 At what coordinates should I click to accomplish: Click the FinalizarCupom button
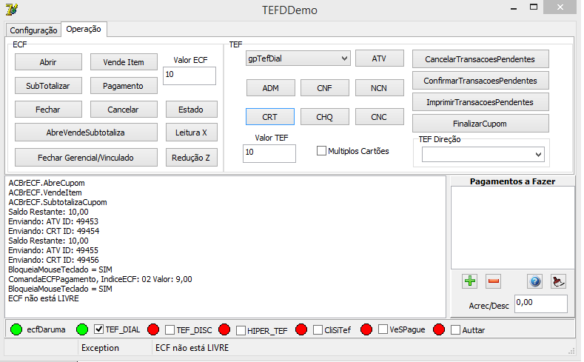480,124
